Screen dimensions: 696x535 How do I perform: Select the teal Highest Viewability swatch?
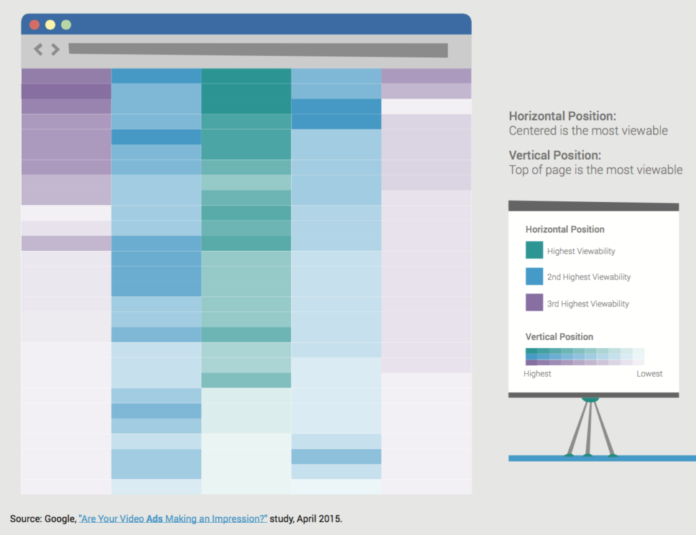pyautogui.click(x=534, y=250)
